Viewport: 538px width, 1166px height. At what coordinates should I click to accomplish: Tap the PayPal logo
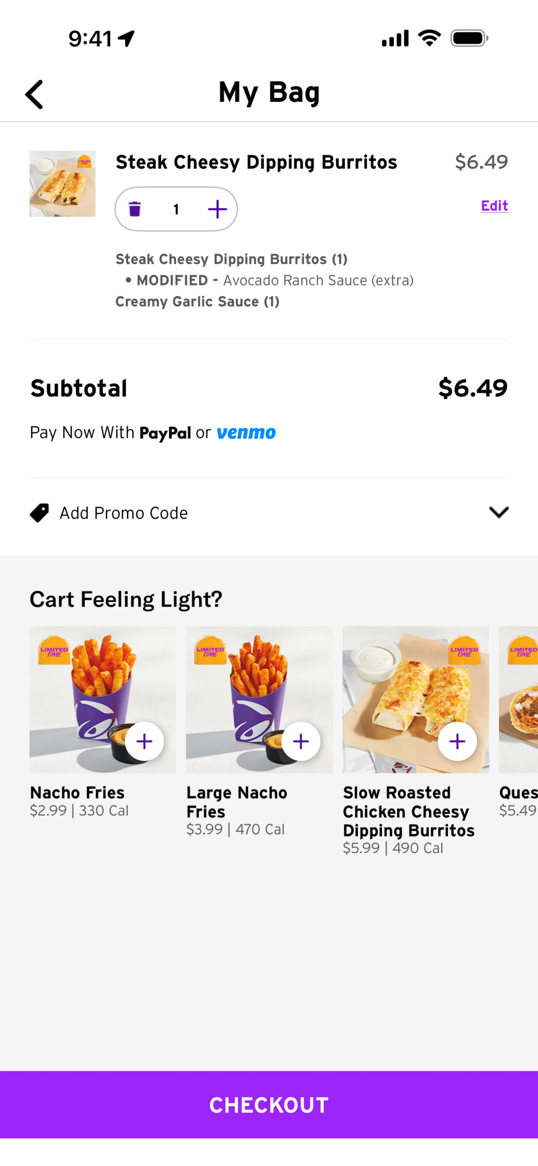[x=165, y=433]
